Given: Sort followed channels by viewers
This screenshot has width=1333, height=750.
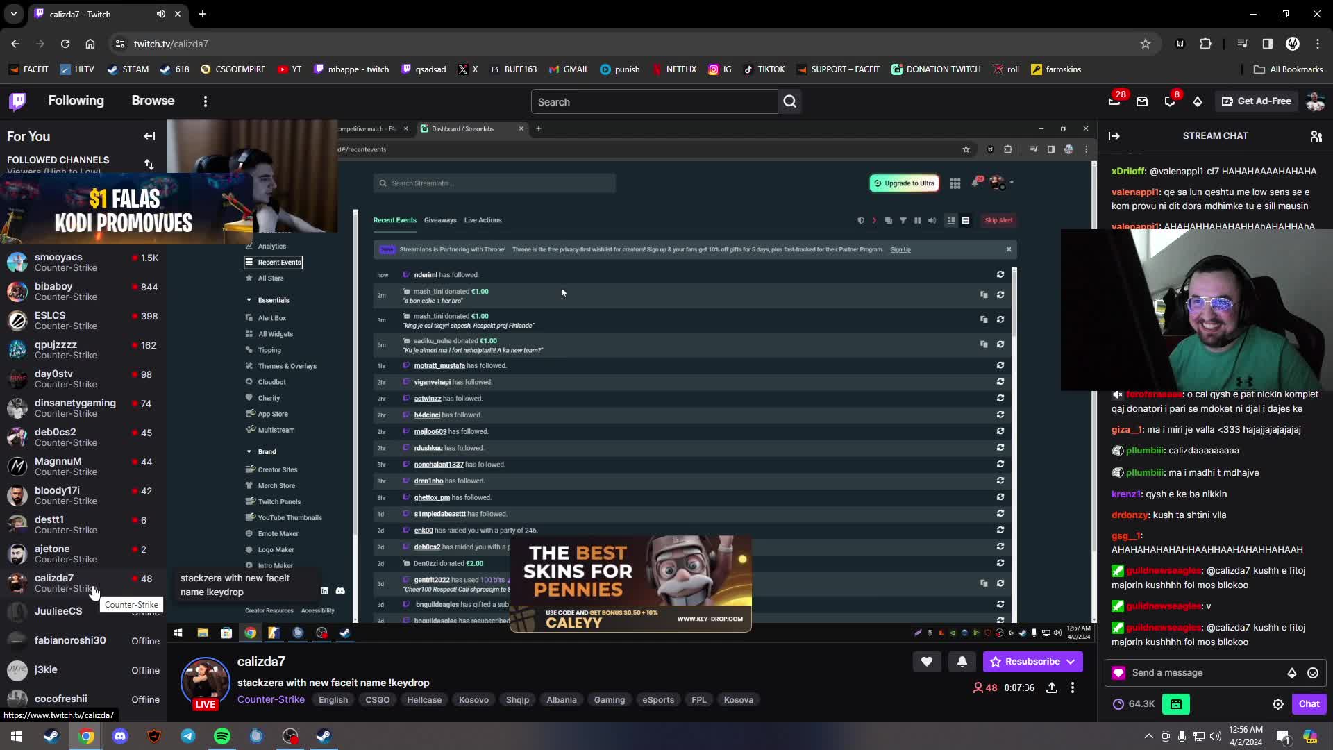Looking at the screenshot, I should (149, 164).
